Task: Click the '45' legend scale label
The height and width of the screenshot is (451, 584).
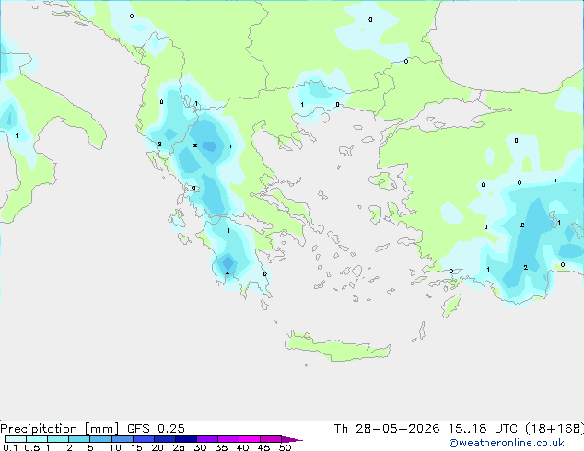Action: pyautogui.click(x=263, y=447)
